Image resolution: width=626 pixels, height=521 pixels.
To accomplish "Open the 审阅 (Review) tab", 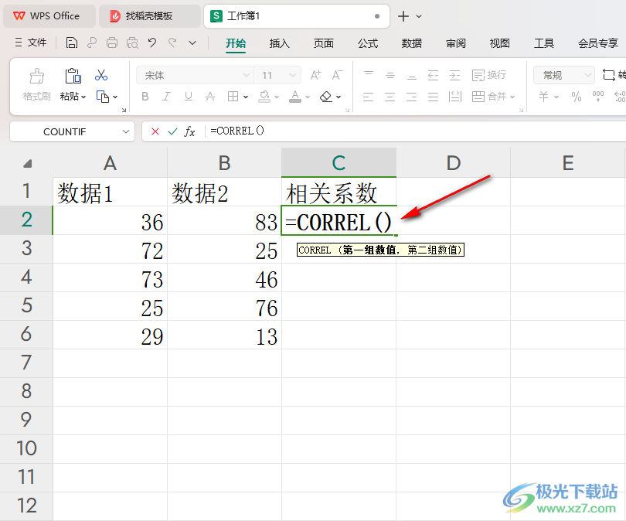I will (455, 43).
